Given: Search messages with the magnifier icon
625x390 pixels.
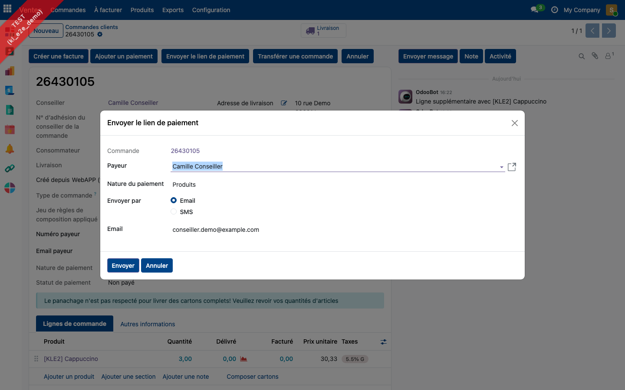Looking at the screenshot, I should click(x=582, y=56).
